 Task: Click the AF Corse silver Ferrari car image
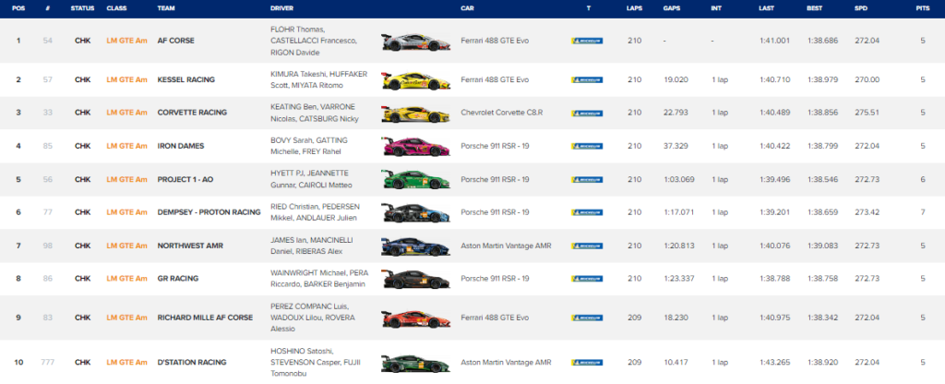coord(415,42)
